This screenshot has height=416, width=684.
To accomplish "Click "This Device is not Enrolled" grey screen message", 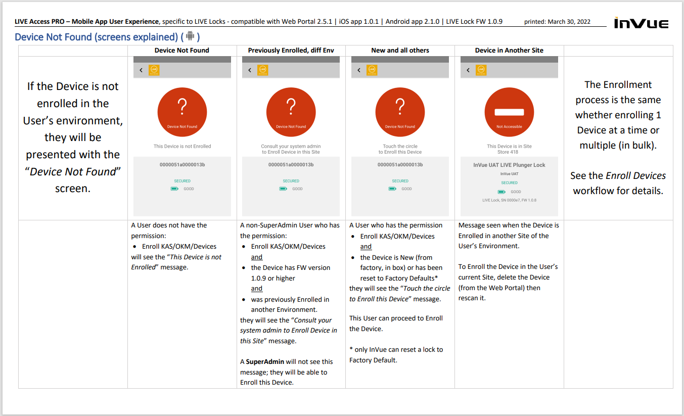I will tap(183, 146).
